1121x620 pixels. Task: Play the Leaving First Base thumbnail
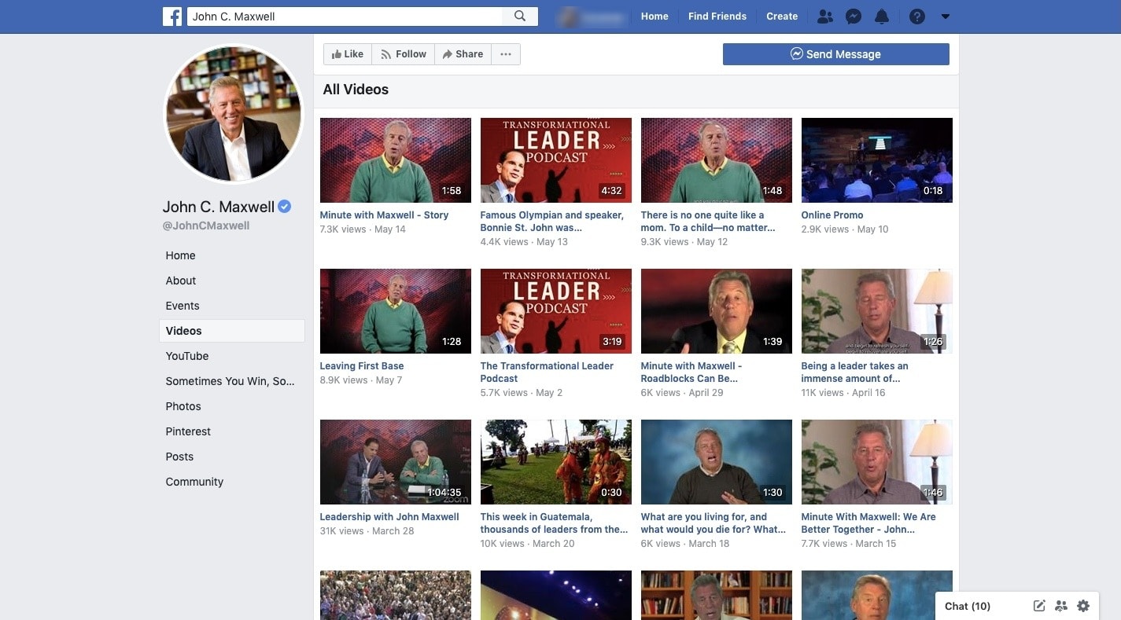396,311
